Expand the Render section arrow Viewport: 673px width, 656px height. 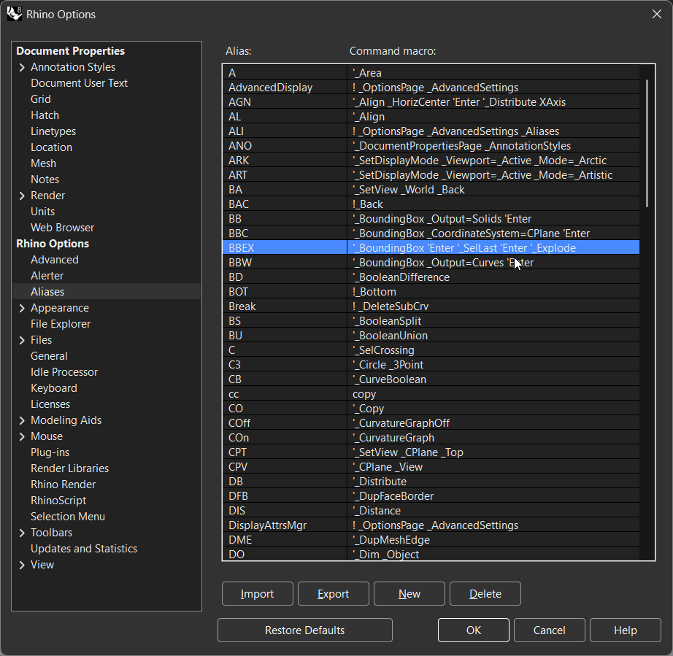[x=22, y=196]
